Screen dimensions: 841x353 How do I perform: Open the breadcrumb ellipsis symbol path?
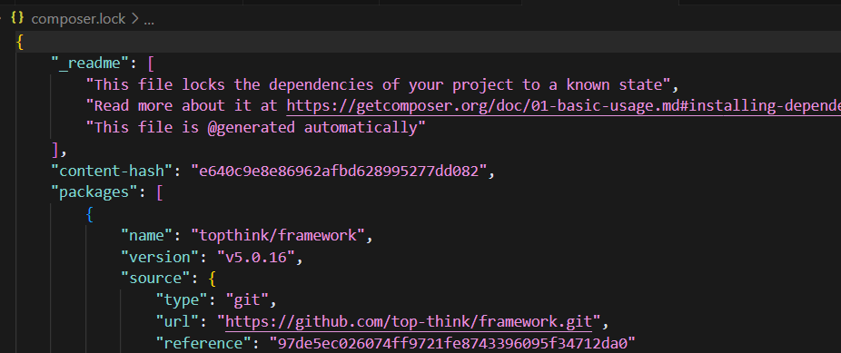point(149,19)
